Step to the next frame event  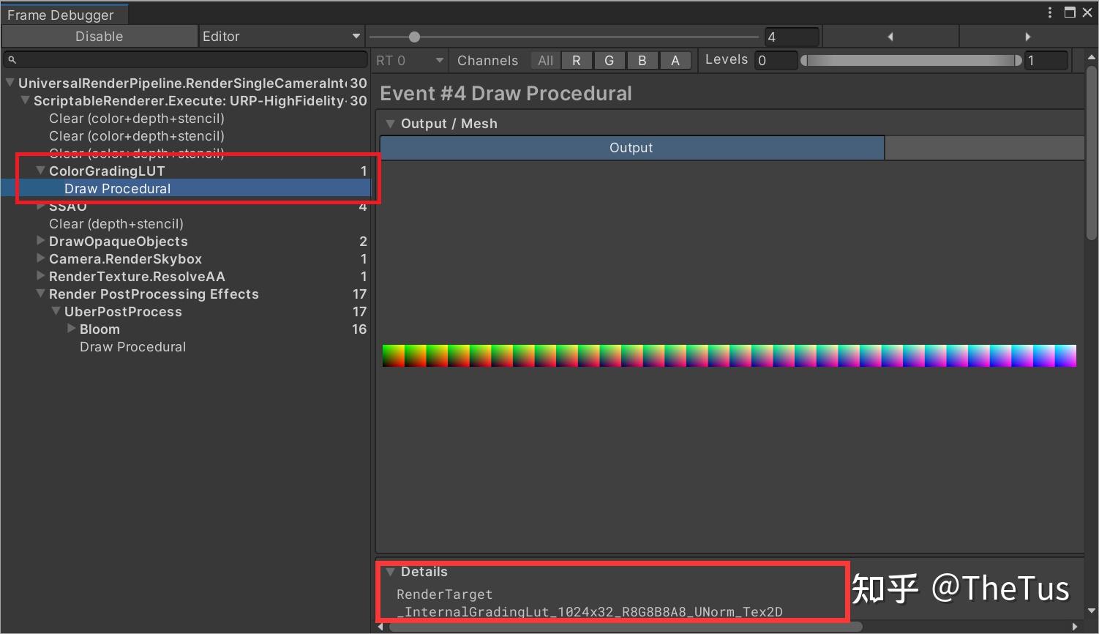point(1028,36)
